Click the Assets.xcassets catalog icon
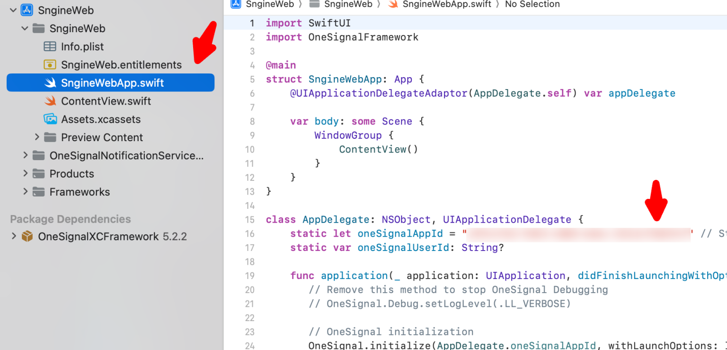The image size is (727, 350). (x=50, y=119)
